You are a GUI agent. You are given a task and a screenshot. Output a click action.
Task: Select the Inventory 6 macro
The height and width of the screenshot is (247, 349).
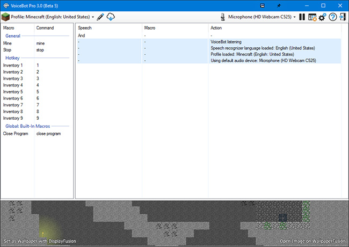coord(37,98)
